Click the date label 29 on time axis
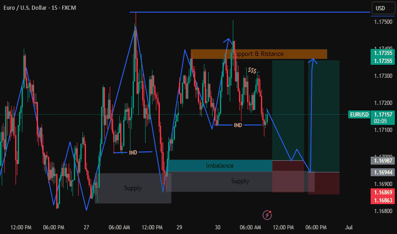Screen dimensions: 397x234 pyautogui.click(x=179, y=227)
